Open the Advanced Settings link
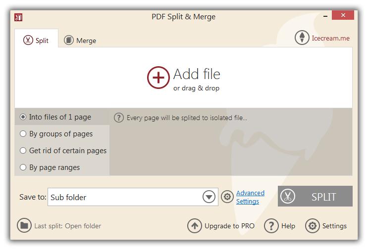The width and height of the screenshot is (368, 250). pos(250,197)
